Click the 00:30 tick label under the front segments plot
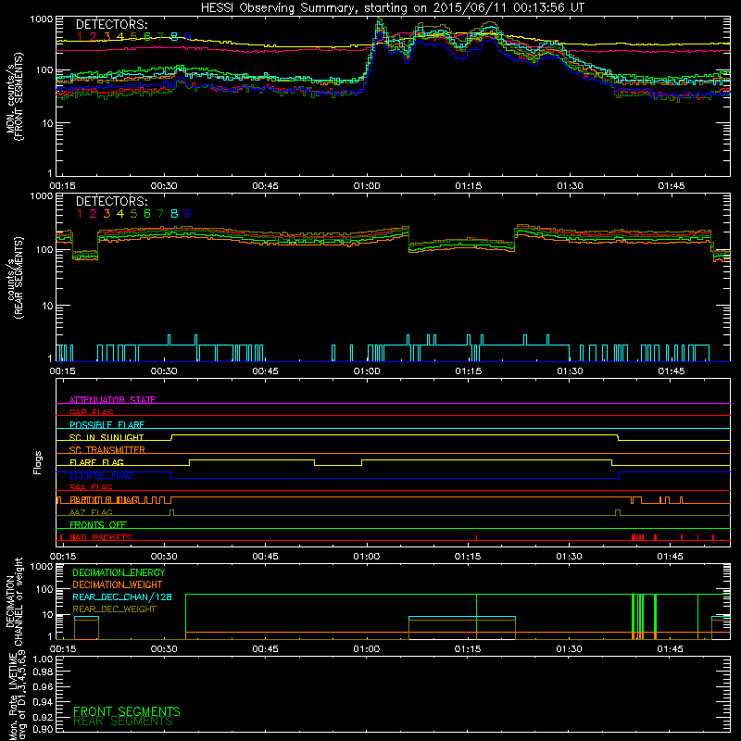Image resolution: width=741 pixels, height=741 pixels. [x=164, y=186]
